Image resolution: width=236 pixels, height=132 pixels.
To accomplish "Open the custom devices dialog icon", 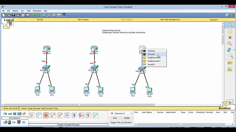I will pos(64,15).
